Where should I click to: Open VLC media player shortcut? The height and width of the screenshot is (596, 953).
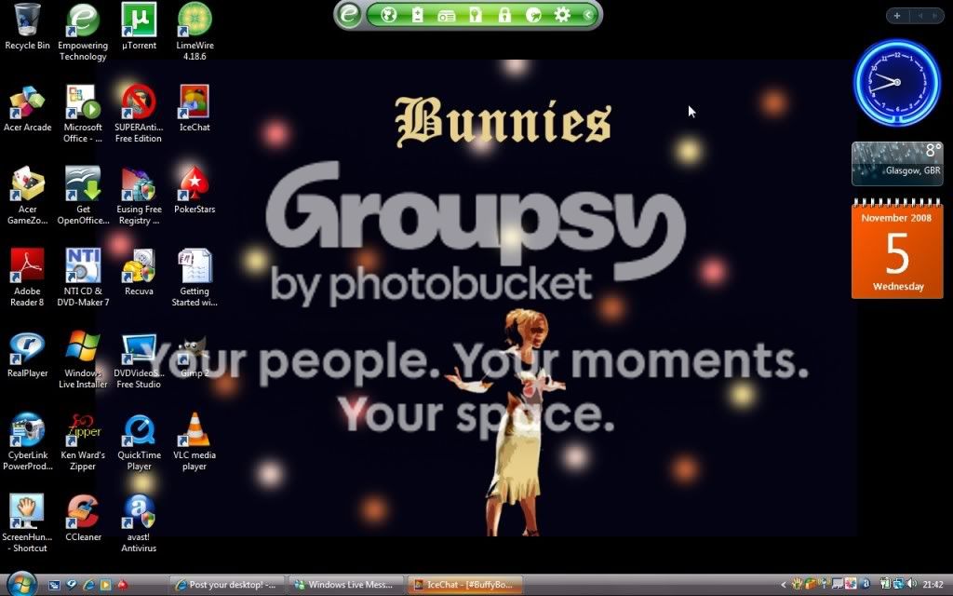(195, 442)
